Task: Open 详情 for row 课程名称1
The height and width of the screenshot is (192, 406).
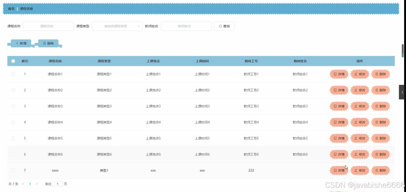Action: coord(339,74)
